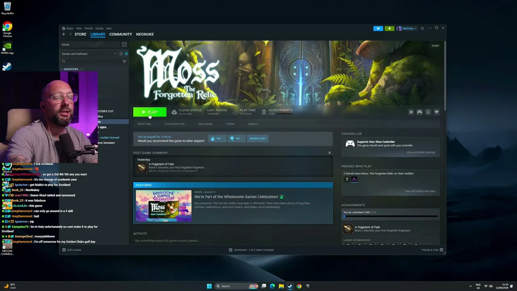The image size is (517, 291).
Task: Open the STORY tag label
Action: [x=435, y=46]
